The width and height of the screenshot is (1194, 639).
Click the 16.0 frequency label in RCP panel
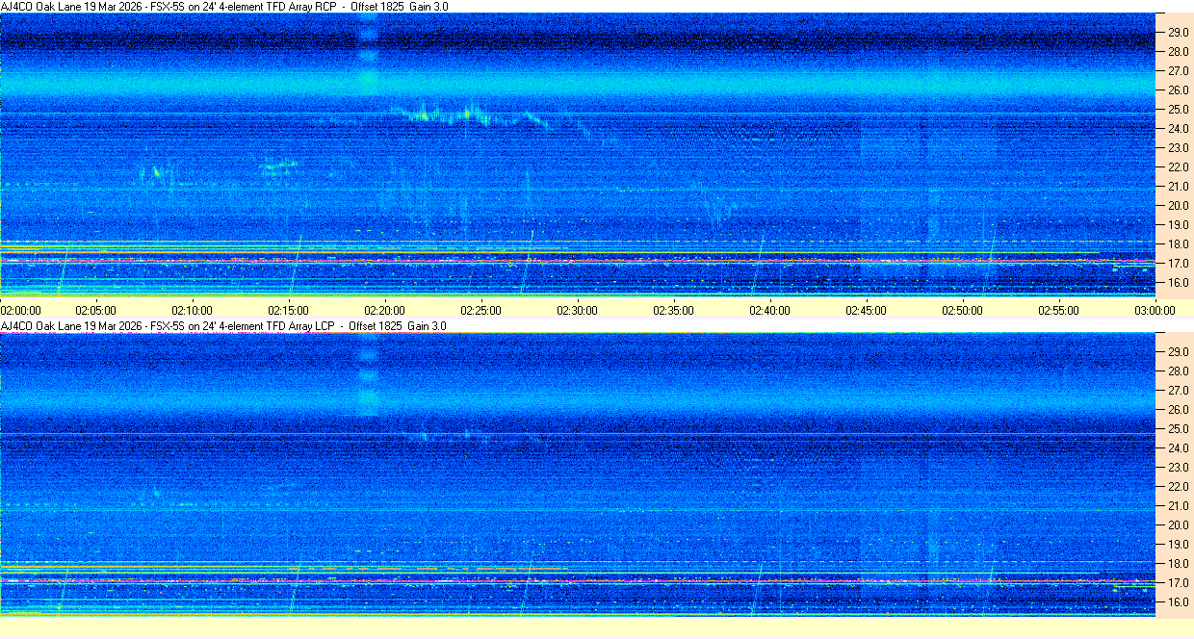pyautogui.click(x=1178, y=283)
